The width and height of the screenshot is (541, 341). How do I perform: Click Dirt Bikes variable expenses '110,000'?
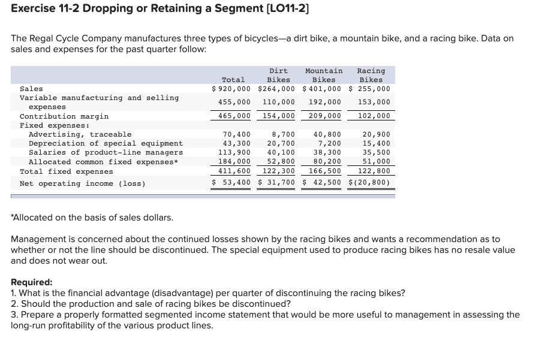coord(279,102)
